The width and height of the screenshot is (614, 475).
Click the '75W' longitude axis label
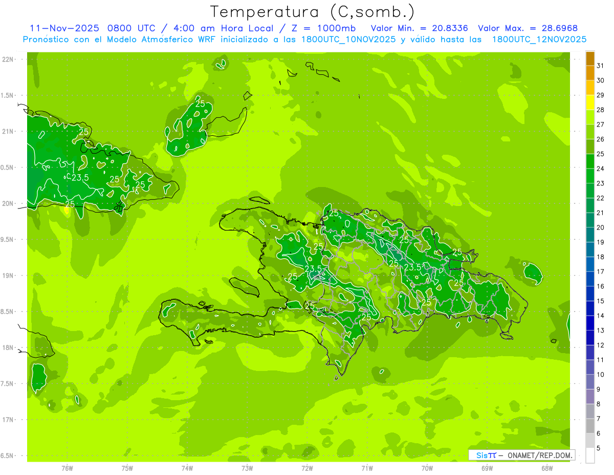127,468
